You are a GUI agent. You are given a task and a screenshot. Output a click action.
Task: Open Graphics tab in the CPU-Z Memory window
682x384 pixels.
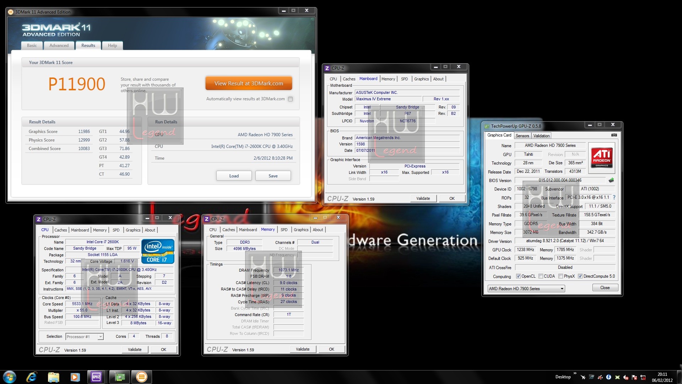(x=301, y=230)
